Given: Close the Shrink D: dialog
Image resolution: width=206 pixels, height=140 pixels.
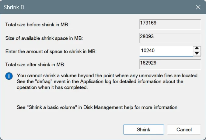Looking at the screenshot, I should [x=198, y=7].
